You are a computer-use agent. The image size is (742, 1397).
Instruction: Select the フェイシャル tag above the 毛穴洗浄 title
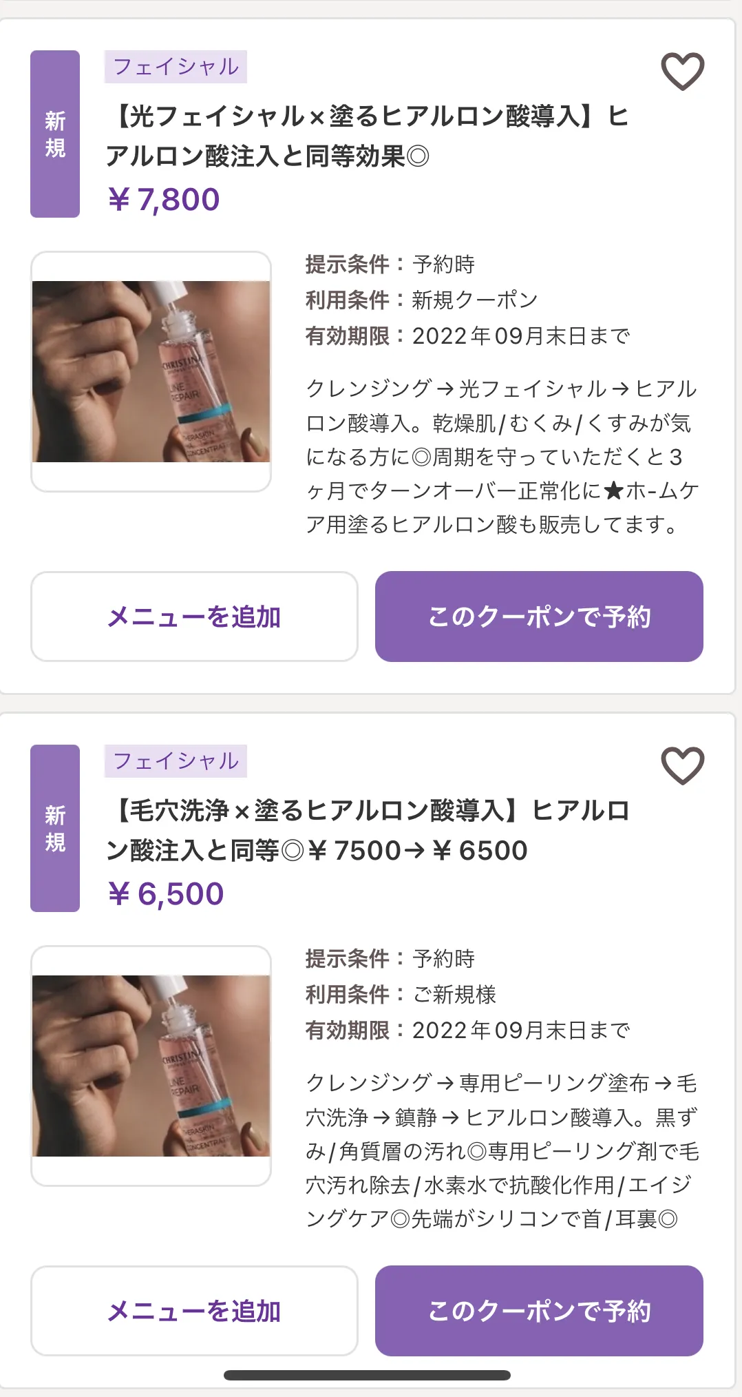pos(176,761)
